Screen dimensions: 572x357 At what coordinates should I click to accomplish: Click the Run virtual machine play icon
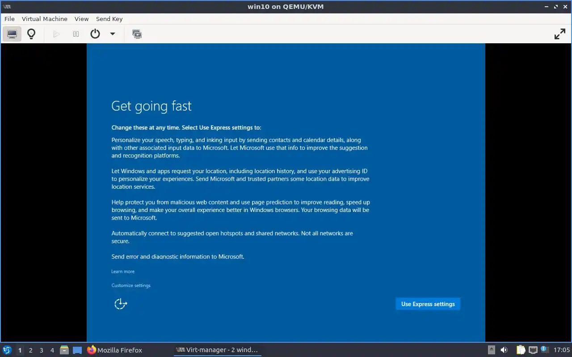[x=56, y=34]
